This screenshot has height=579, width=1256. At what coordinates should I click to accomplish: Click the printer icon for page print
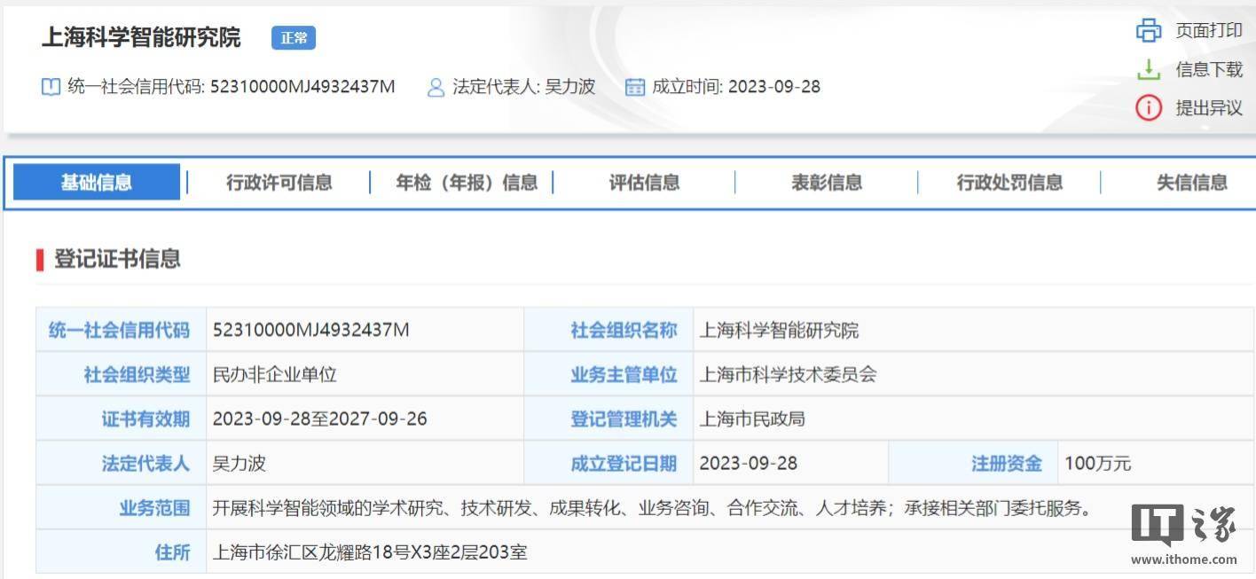click(x=1149, y=31)
